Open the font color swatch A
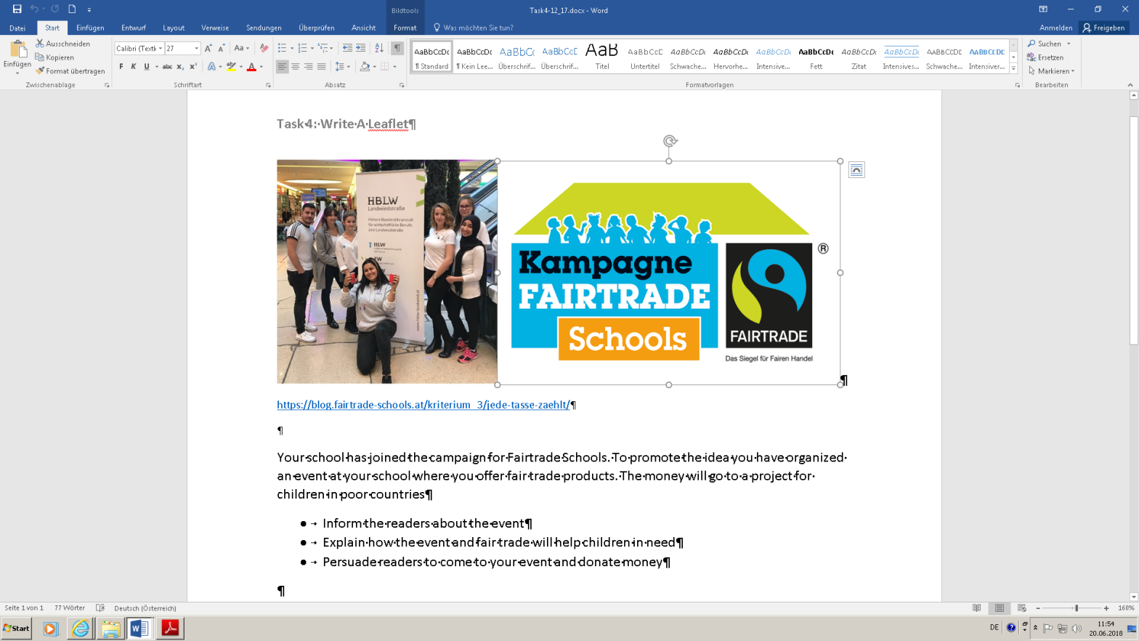 tap(251, 67)
